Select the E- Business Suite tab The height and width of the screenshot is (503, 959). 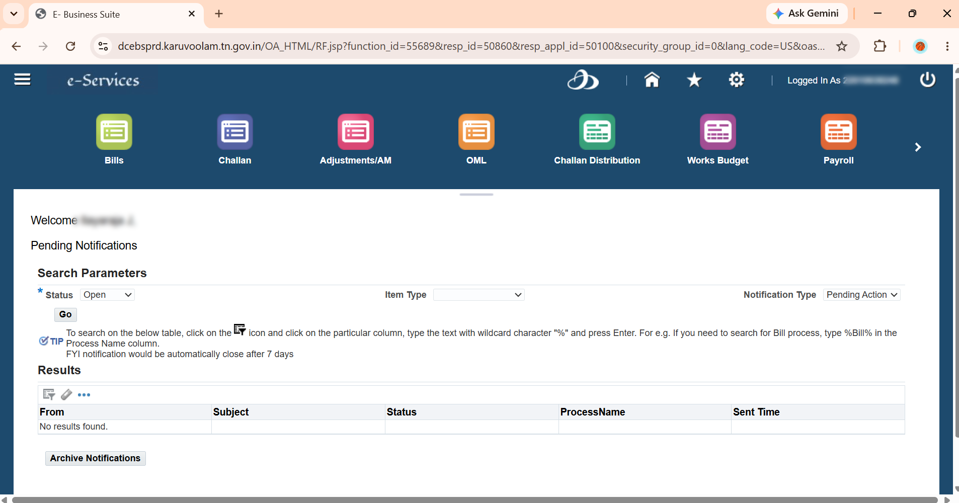pos(116,14)
